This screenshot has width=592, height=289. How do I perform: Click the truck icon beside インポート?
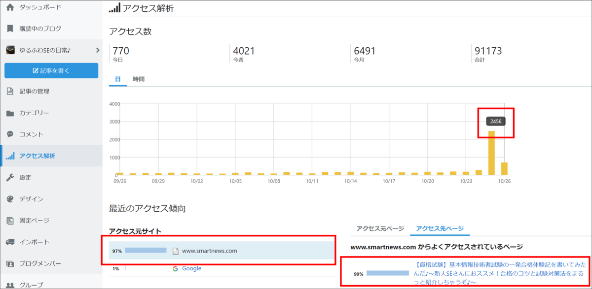pos(10,242)
